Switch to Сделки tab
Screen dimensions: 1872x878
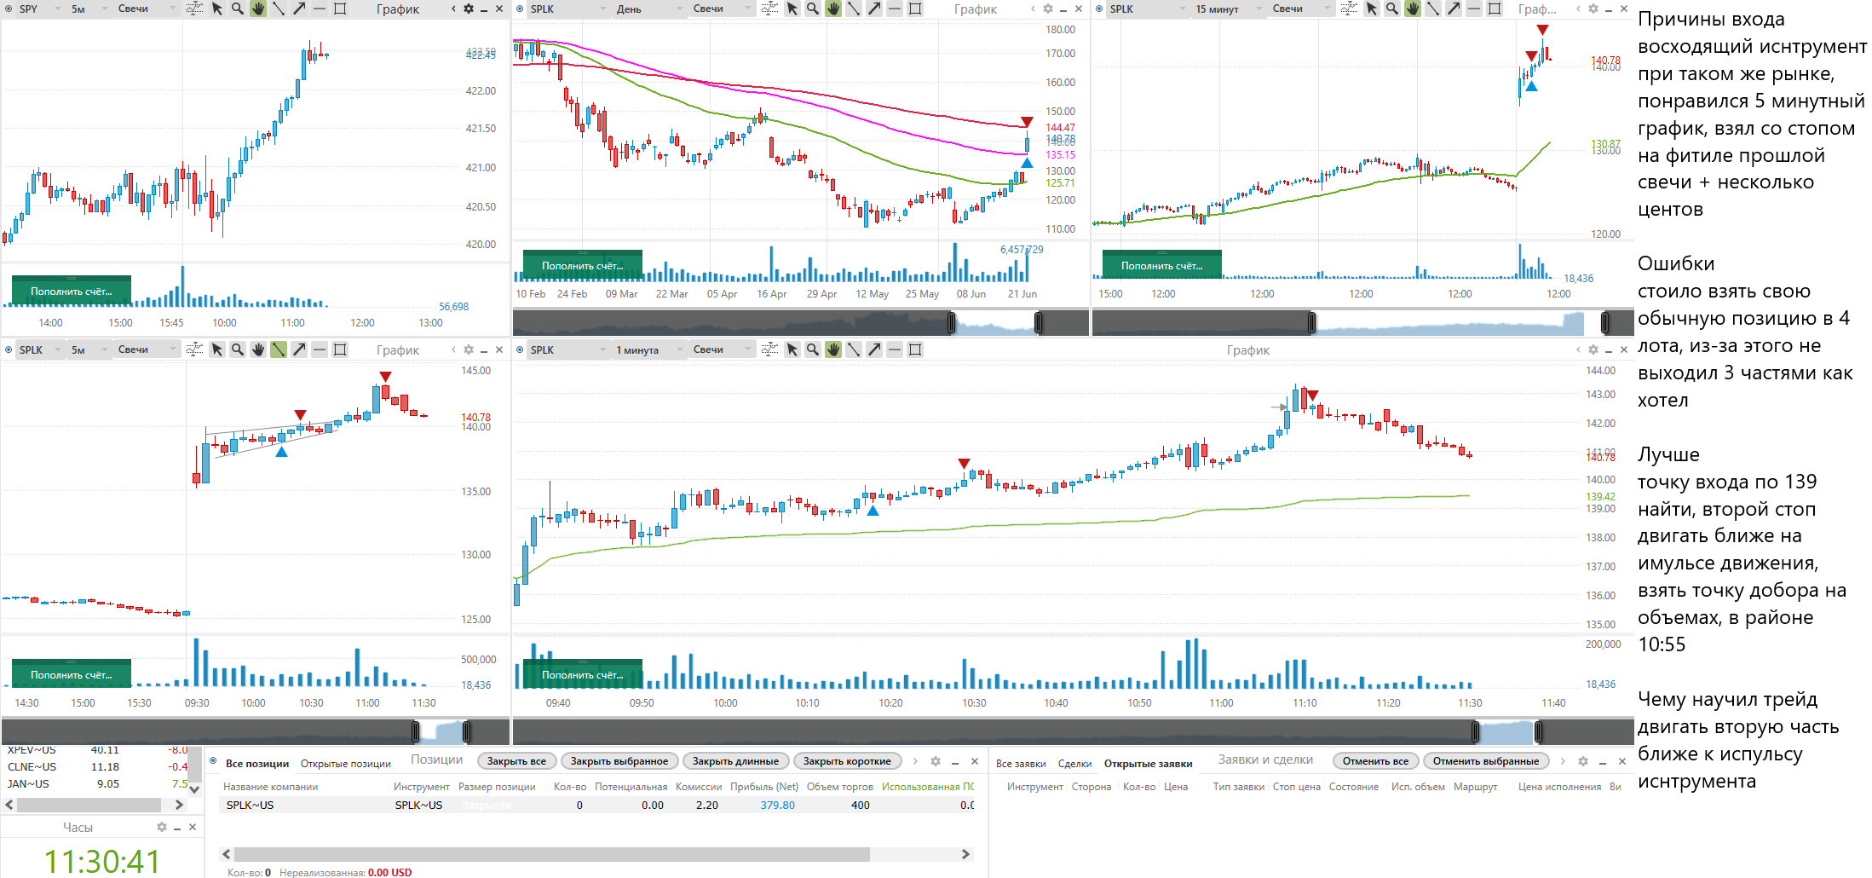pyautogui.click(x=1074, y=764)
